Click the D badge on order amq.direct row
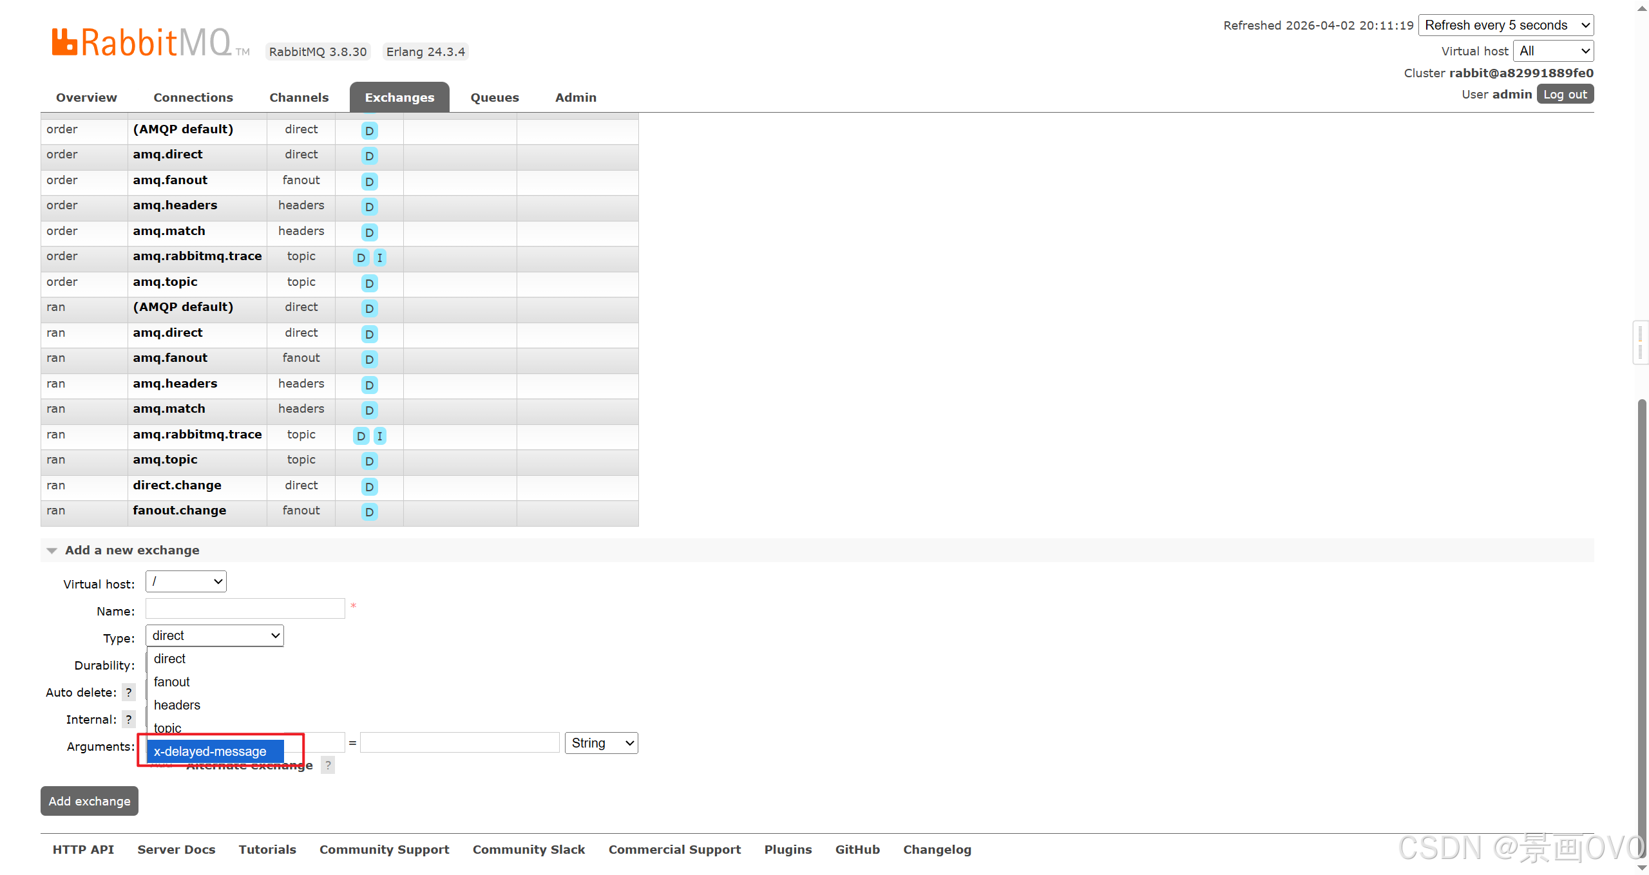The width and height of the screenshot is (1649, 875). click(369, 156)
